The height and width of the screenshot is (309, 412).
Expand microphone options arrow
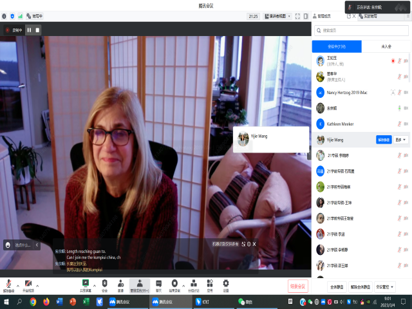pos(18,286)
